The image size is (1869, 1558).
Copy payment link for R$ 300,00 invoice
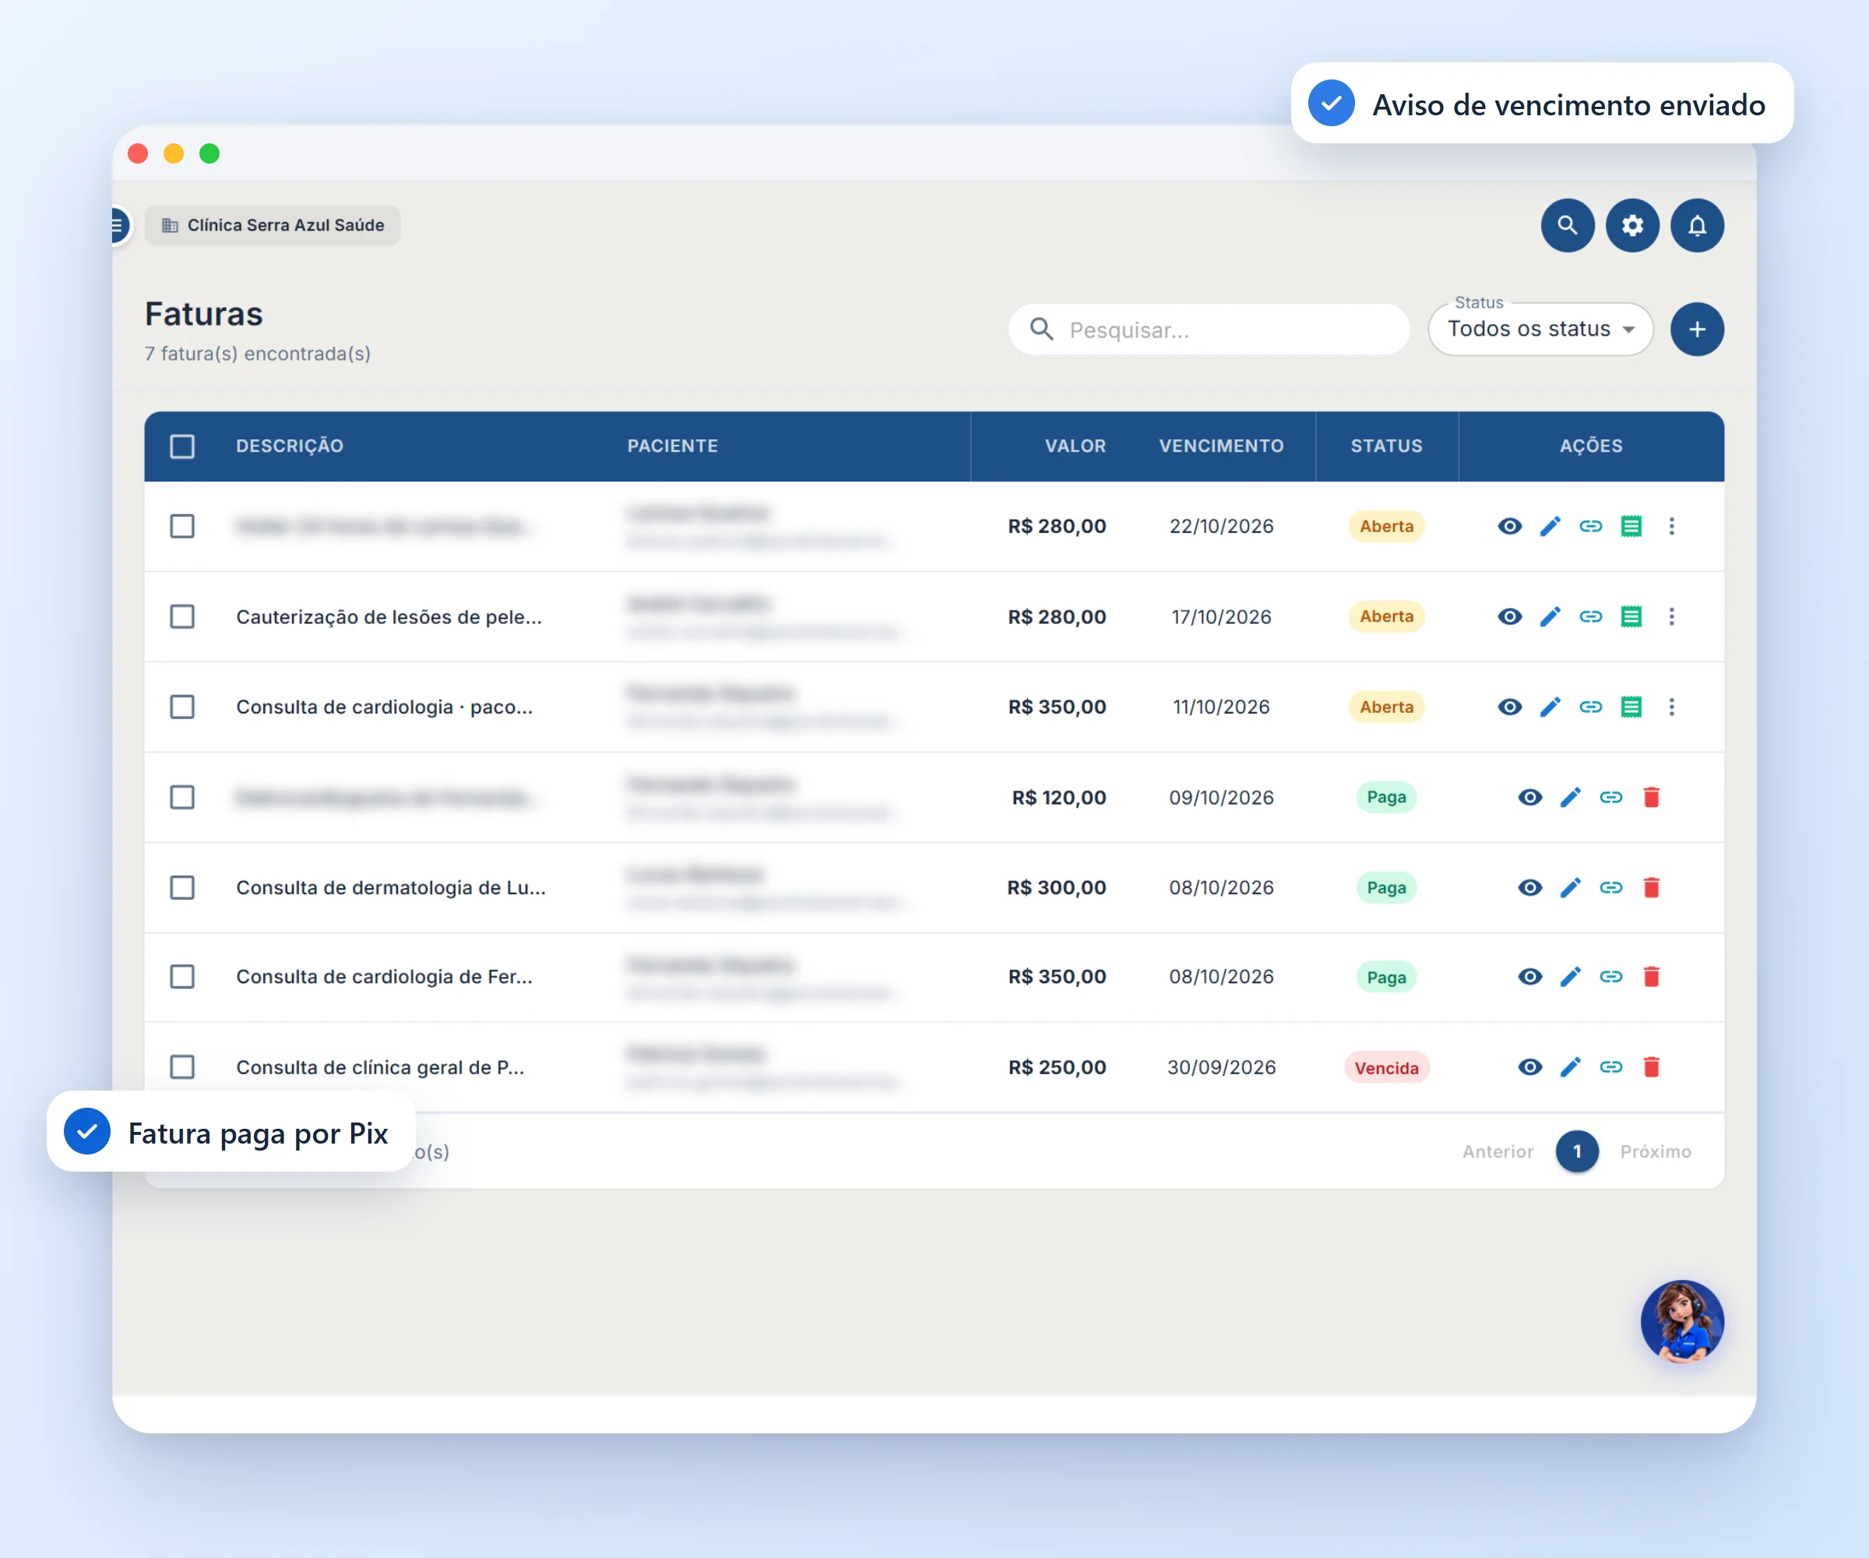point(1611,887)
